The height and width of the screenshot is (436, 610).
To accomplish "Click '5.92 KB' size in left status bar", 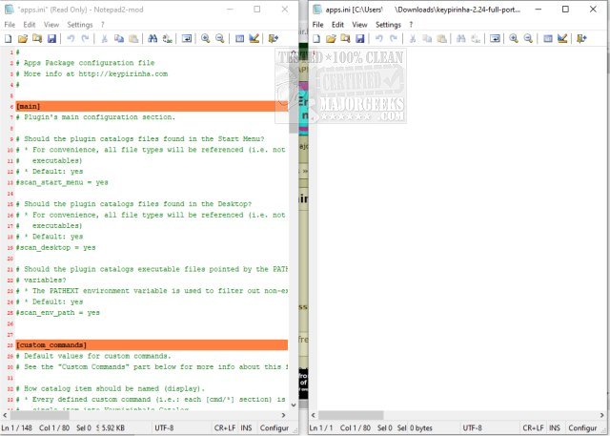I will pos(112,427).
